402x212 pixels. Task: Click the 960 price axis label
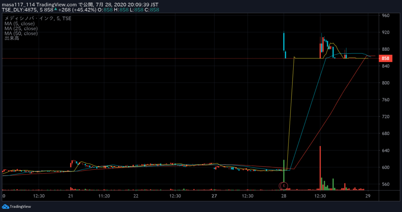pyautogui.click(x=386, y=16)
